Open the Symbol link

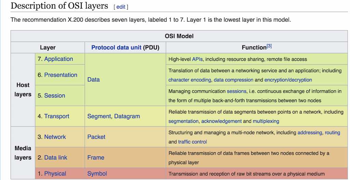tap(97, 173)
